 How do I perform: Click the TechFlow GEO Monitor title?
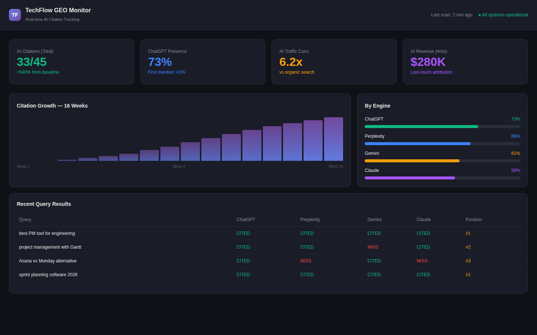click(58, 10)
